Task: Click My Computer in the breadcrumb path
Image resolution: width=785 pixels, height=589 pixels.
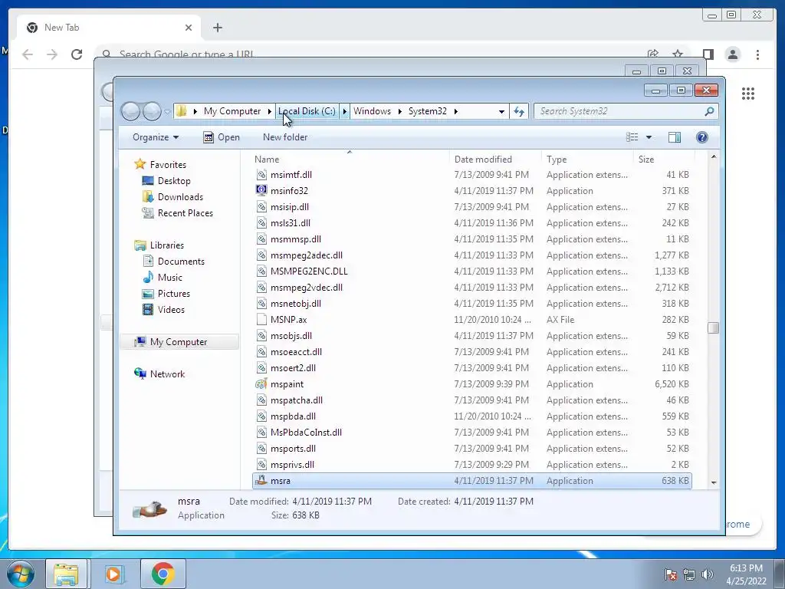Action: (232, 111)
